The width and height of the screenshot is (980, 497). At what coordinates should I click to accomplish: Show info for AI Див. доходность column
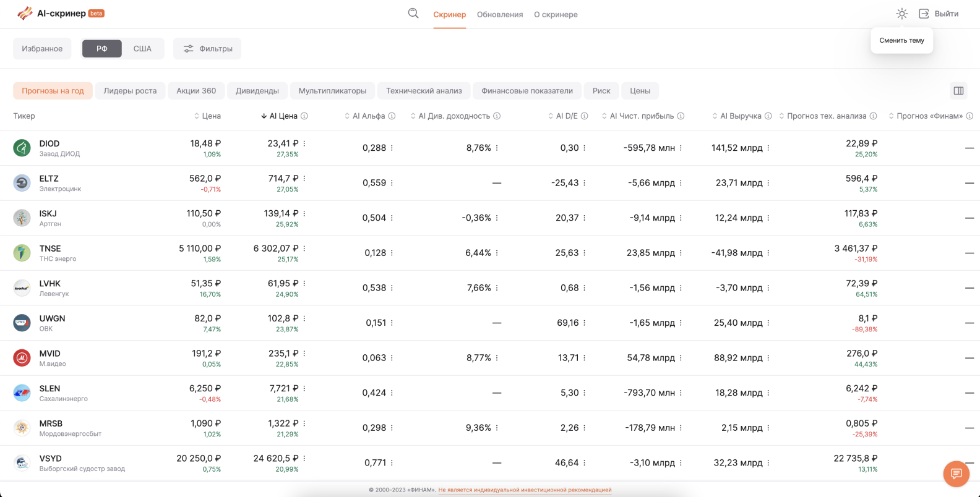pyautogui.click(x=497, y=116)
